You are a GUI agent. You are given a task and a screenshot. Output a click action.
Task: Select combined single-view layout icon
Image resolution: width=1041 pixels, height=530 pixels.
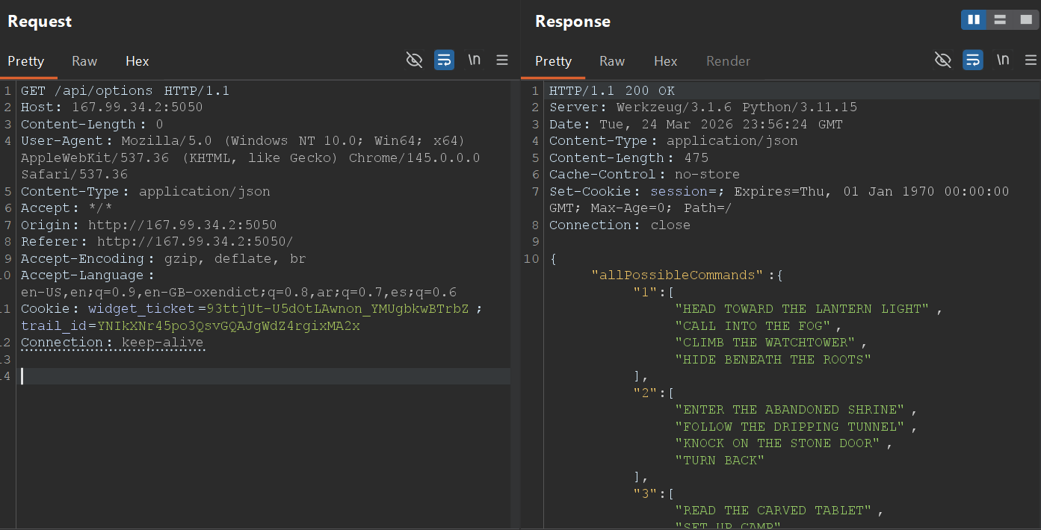tap(1025, 20)
